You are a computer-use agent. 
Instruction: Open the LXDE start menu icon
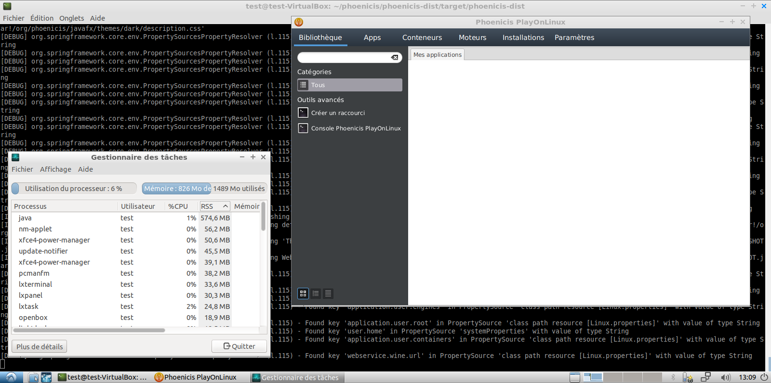pyautogui.click(x=12, y=377)
